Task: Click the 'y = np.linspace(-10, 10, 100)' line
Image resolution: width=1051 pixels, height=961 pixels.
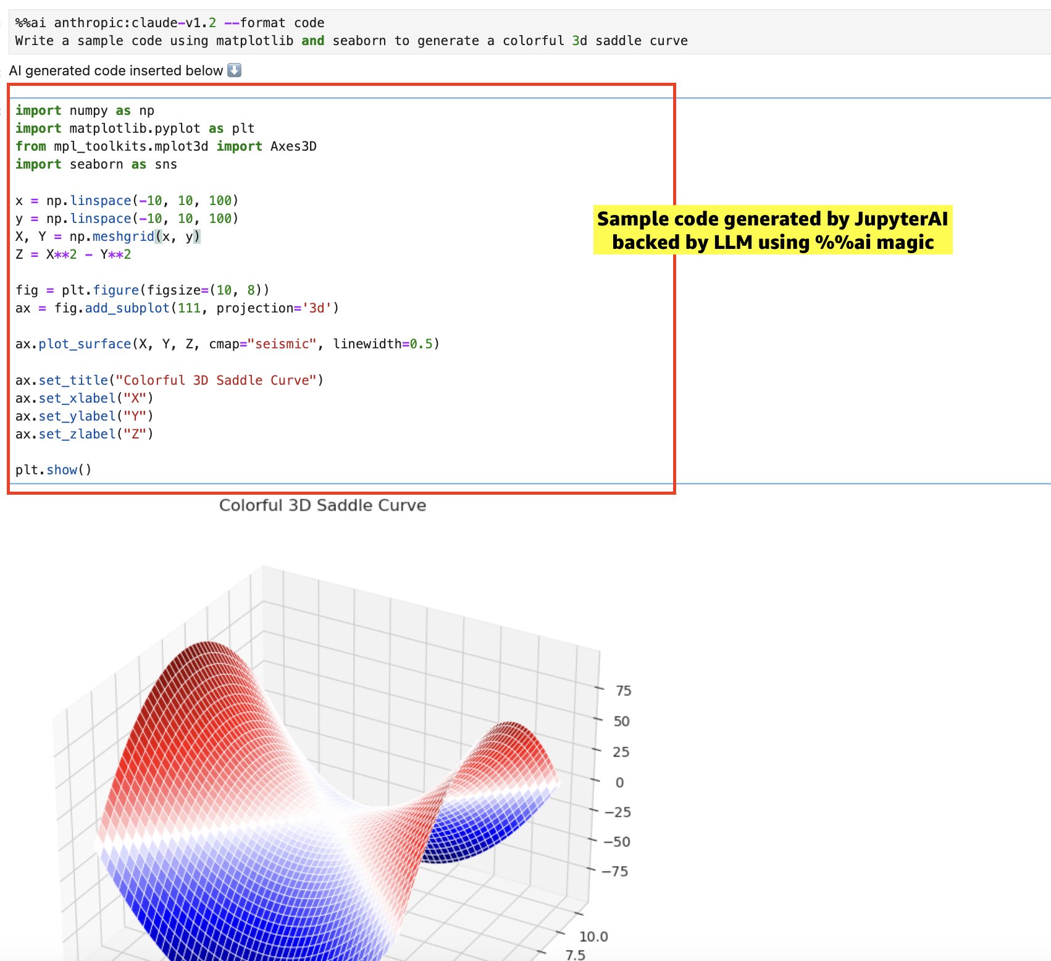Action: [127, 219]
